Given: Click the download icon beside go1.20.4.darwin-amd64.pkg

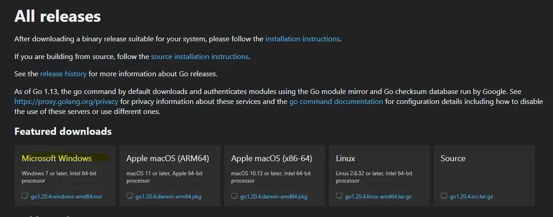Looking at the screenshot, I should 235,197.
